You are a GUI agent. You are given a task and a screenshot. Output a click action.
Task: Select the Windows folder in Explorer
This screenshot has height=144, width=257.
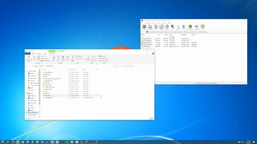[x=47, y=93]
